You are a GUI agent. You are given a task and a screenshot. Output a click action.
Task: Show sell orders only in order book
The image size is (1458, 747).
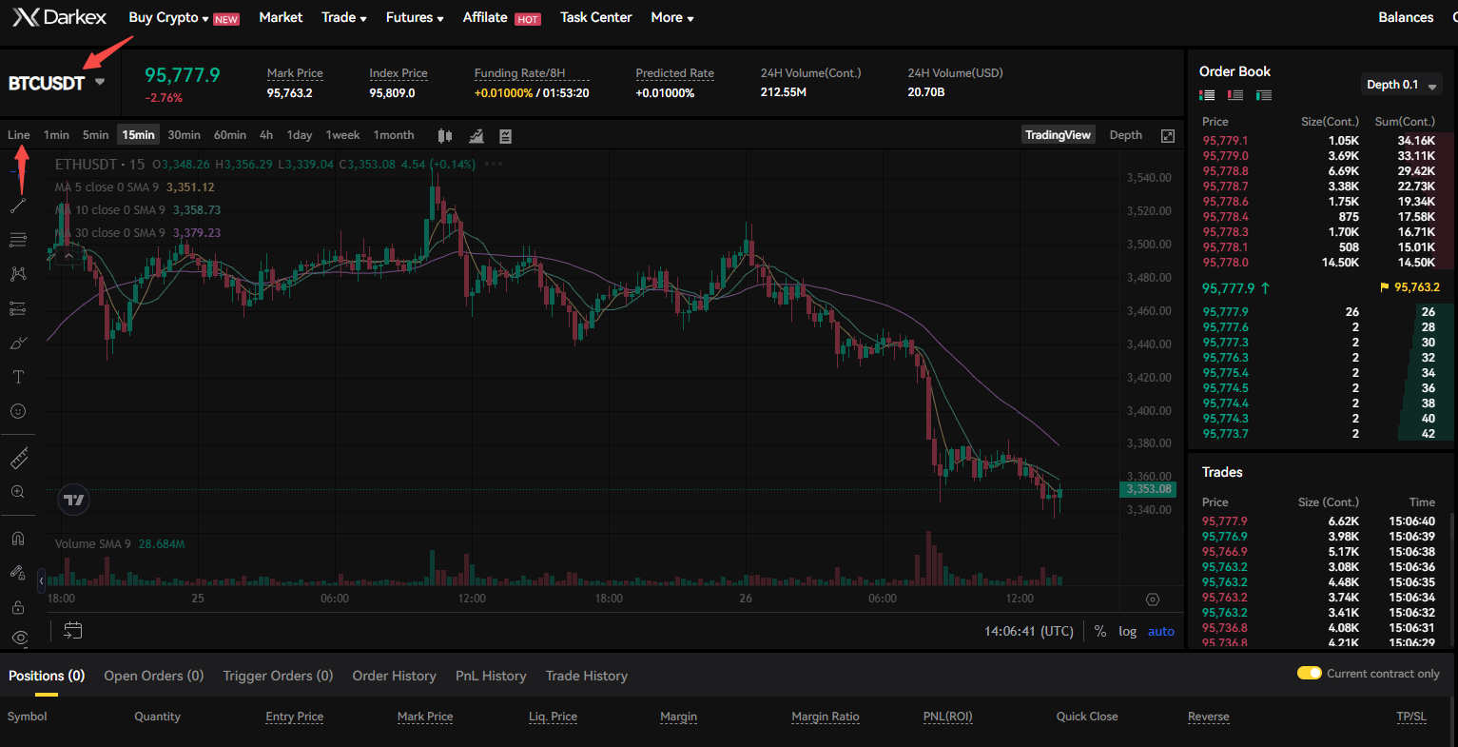(1235, 95)
